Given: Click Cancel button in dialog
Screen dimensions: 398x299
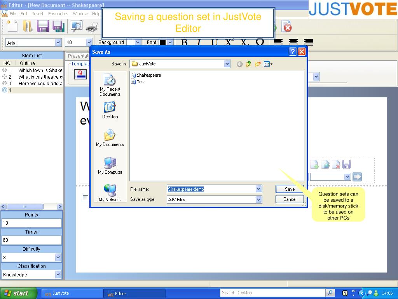Looking at the screenshot, I should point(290,199).
